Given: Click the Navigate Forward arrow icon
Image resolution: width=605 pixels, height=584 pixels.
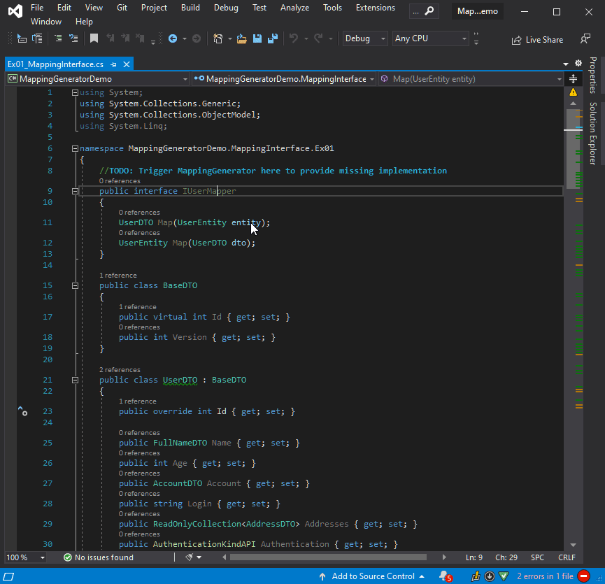Looking at the screenshot, I should tap(197, 38).
